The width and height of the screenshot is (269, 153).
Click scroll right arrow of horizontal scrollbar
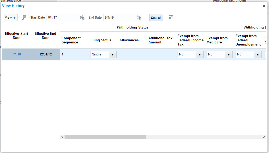pos(264,137)
